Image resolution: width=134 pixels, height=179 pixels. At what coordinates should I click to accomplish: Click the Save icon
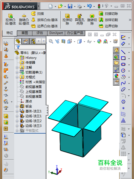[x=70, y=6]
